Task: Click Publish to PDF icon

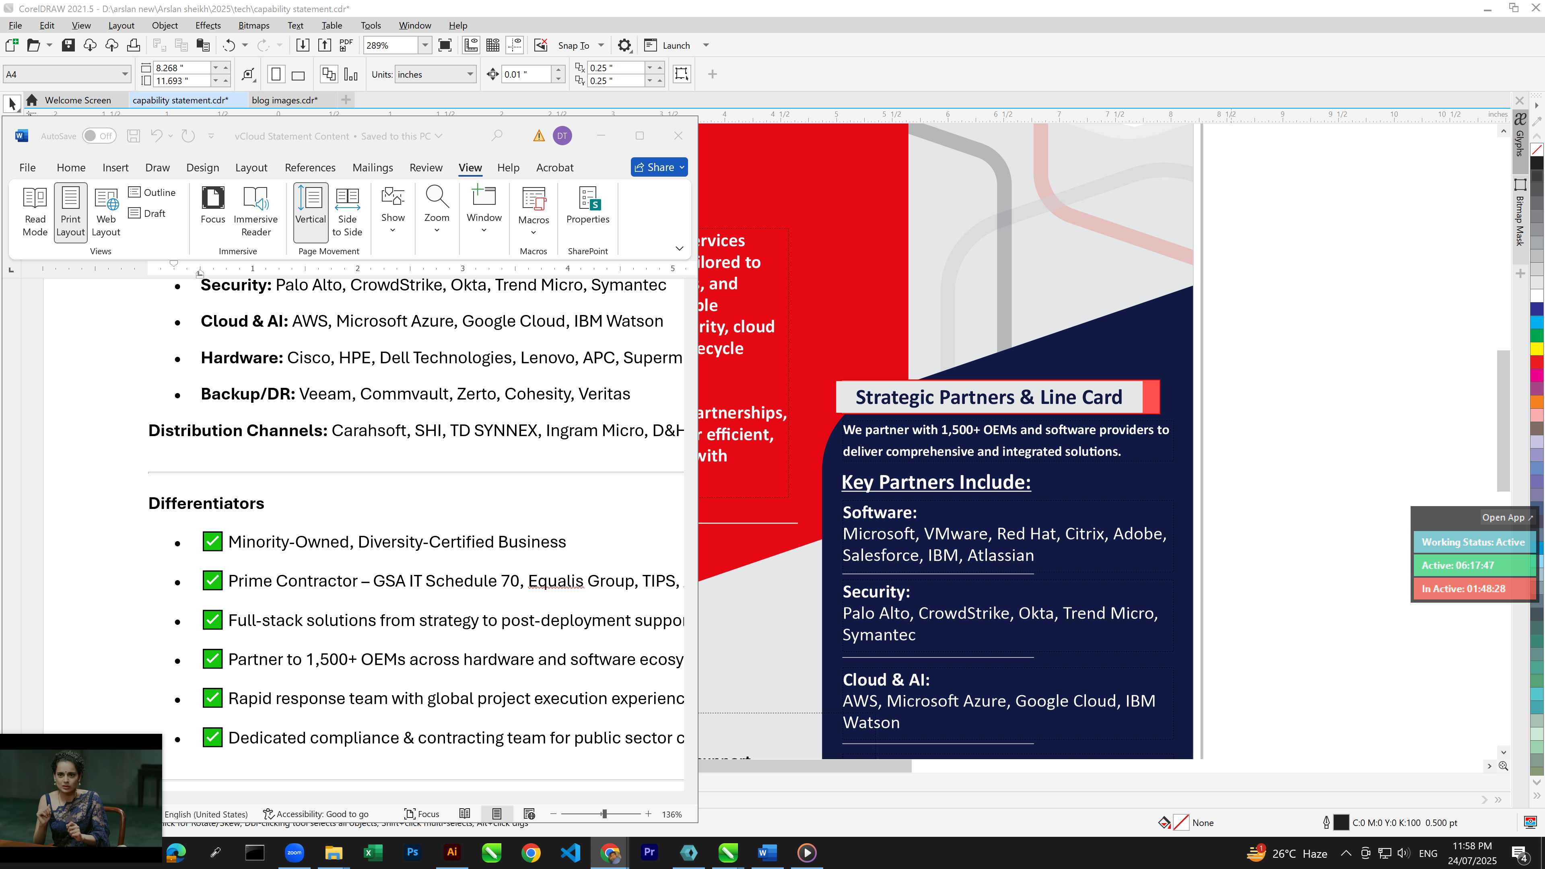Action: point(346,45)
